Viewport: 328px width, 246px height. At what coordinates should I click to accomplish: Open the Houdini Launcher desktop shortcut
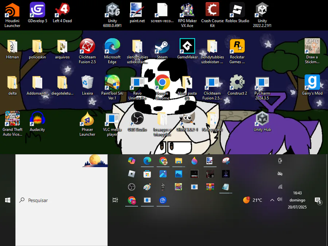click(12, 15)
